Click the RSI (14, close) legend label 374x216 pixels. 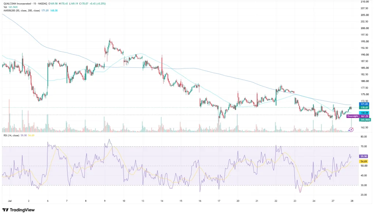11,136
